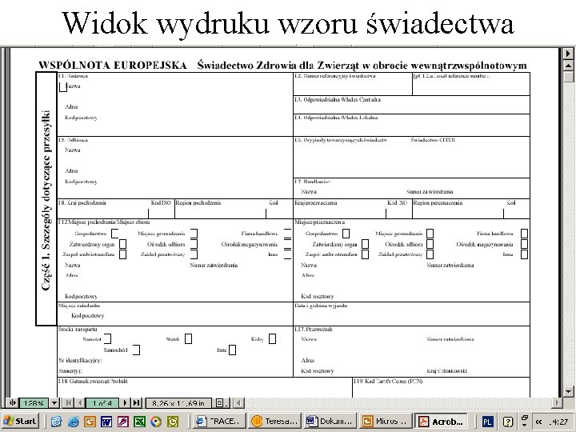Switch to the Micros... PowerPoint taskbar window

click(385, 421)
